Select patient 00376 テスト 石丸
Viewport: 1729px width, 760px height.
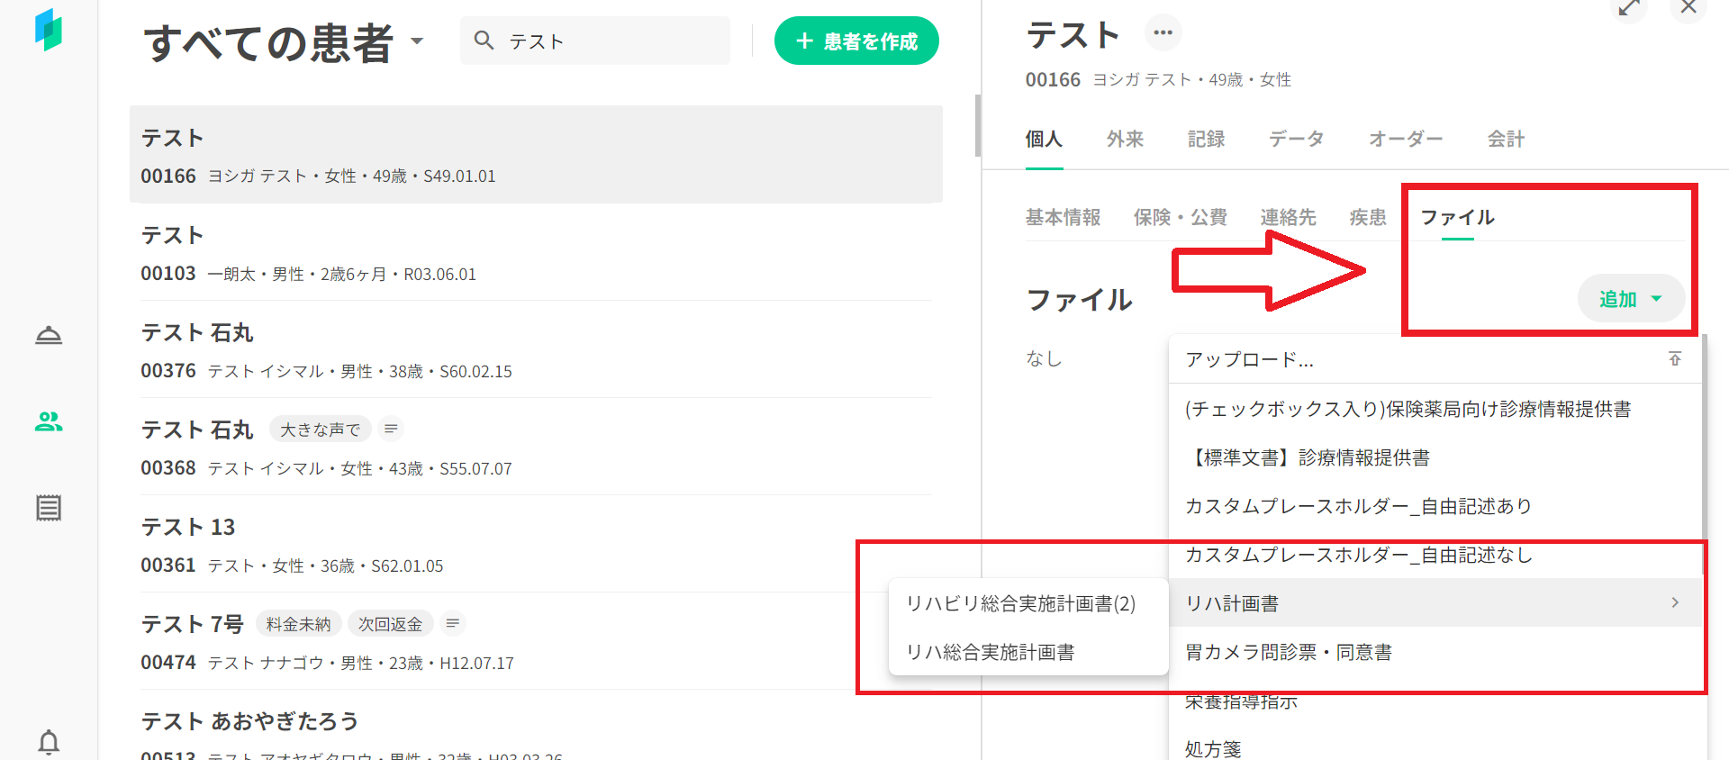pos(536,349)
